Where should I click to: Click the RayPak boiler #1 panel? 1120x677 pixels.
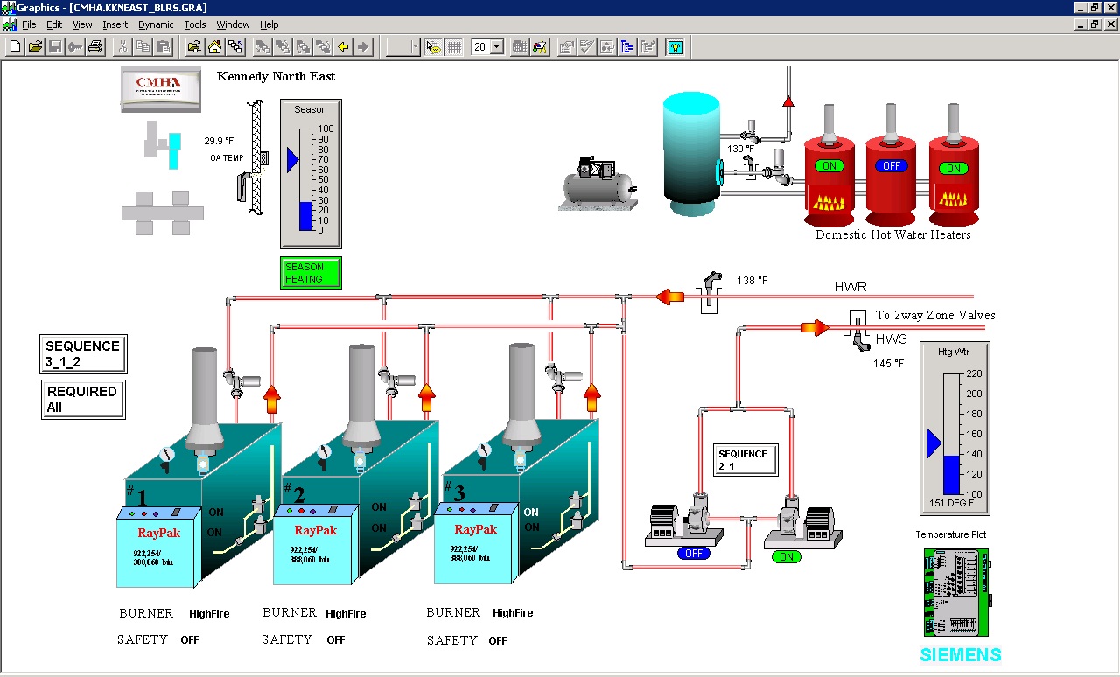coord(157,547)
